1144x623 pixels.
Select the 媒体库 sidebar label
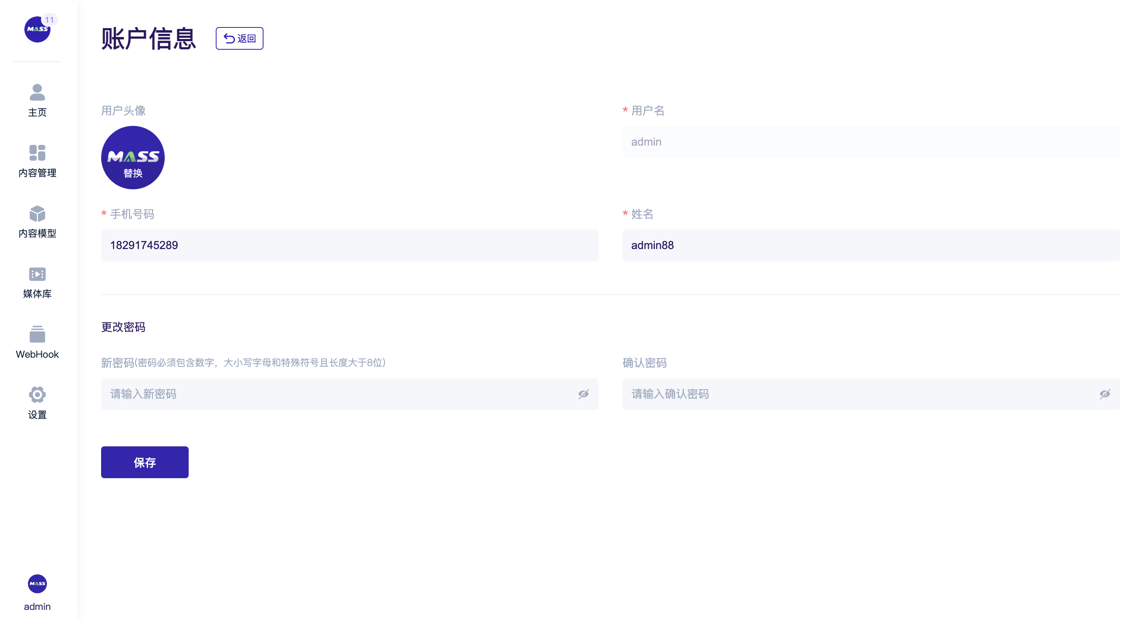37,294
